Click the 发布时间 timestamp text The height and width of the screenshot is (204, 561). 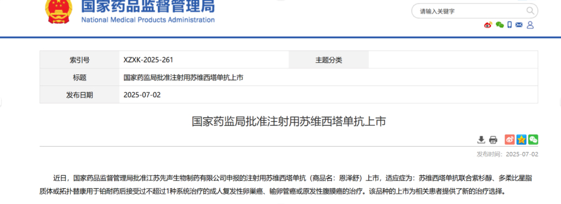[x=507, y=154]
